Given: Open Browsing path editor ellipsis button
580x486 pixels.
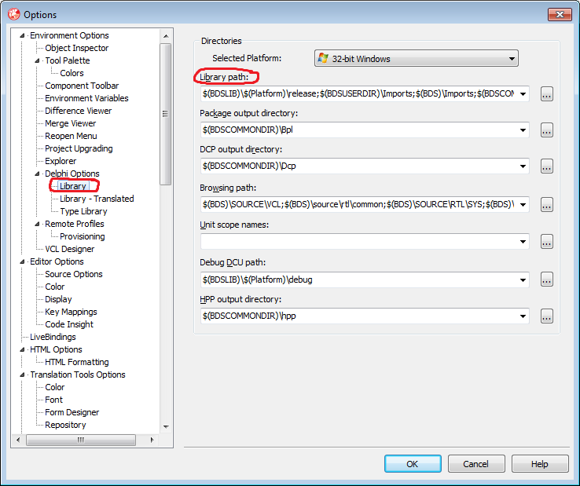Looking at the screenshot, I should 546,204.
